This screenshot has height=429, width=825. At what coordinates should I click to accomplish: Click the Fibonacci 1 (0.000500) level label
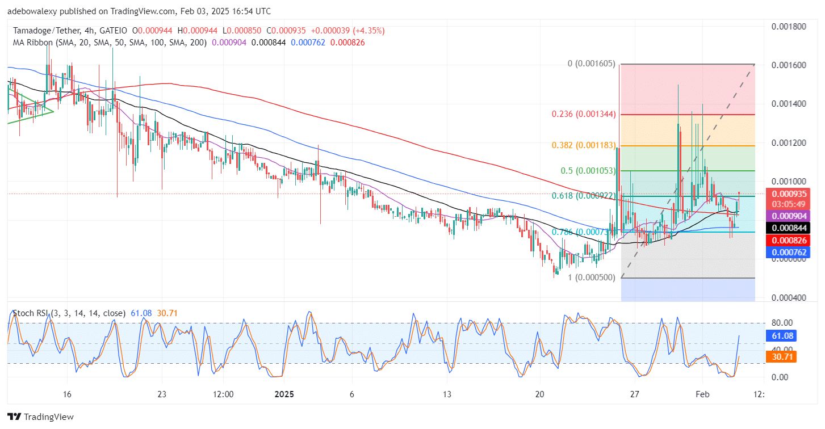(x=592, y=278)
